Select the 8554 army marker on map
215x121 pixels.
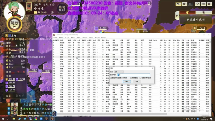[143, 31]
